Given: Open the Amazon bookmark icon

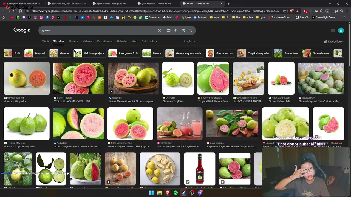Looking at the screenshot, I should point(106,17).
